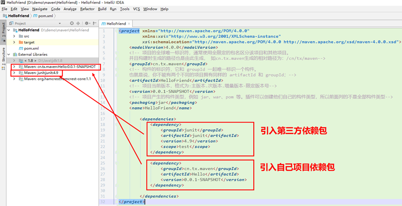Image resolution: width=402 pixels, height=206 pixels.
Task: Click the cn.tx.maven:Hello library icon
Action: [x=21, y=67]
